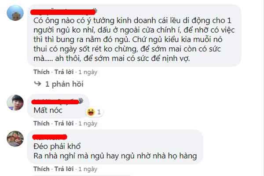
Task: Open the "1 ngày" timestamp of the first comment
Action: pos(88,72)
